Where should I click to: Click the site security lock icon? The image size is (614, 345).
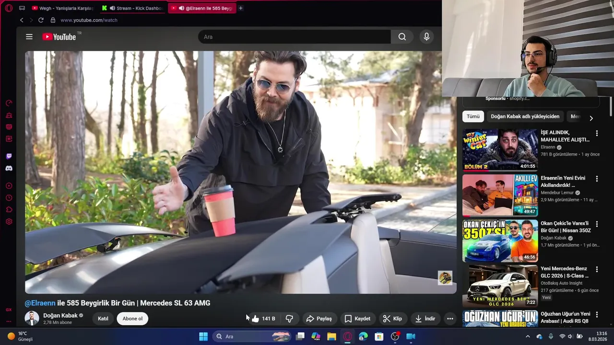(53, 20)
